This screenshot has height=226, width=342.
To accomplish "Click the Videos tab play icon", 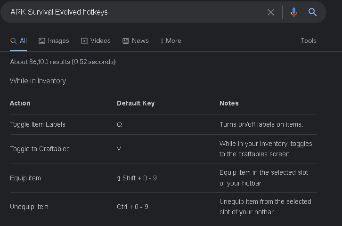I will tap(84, 41).
